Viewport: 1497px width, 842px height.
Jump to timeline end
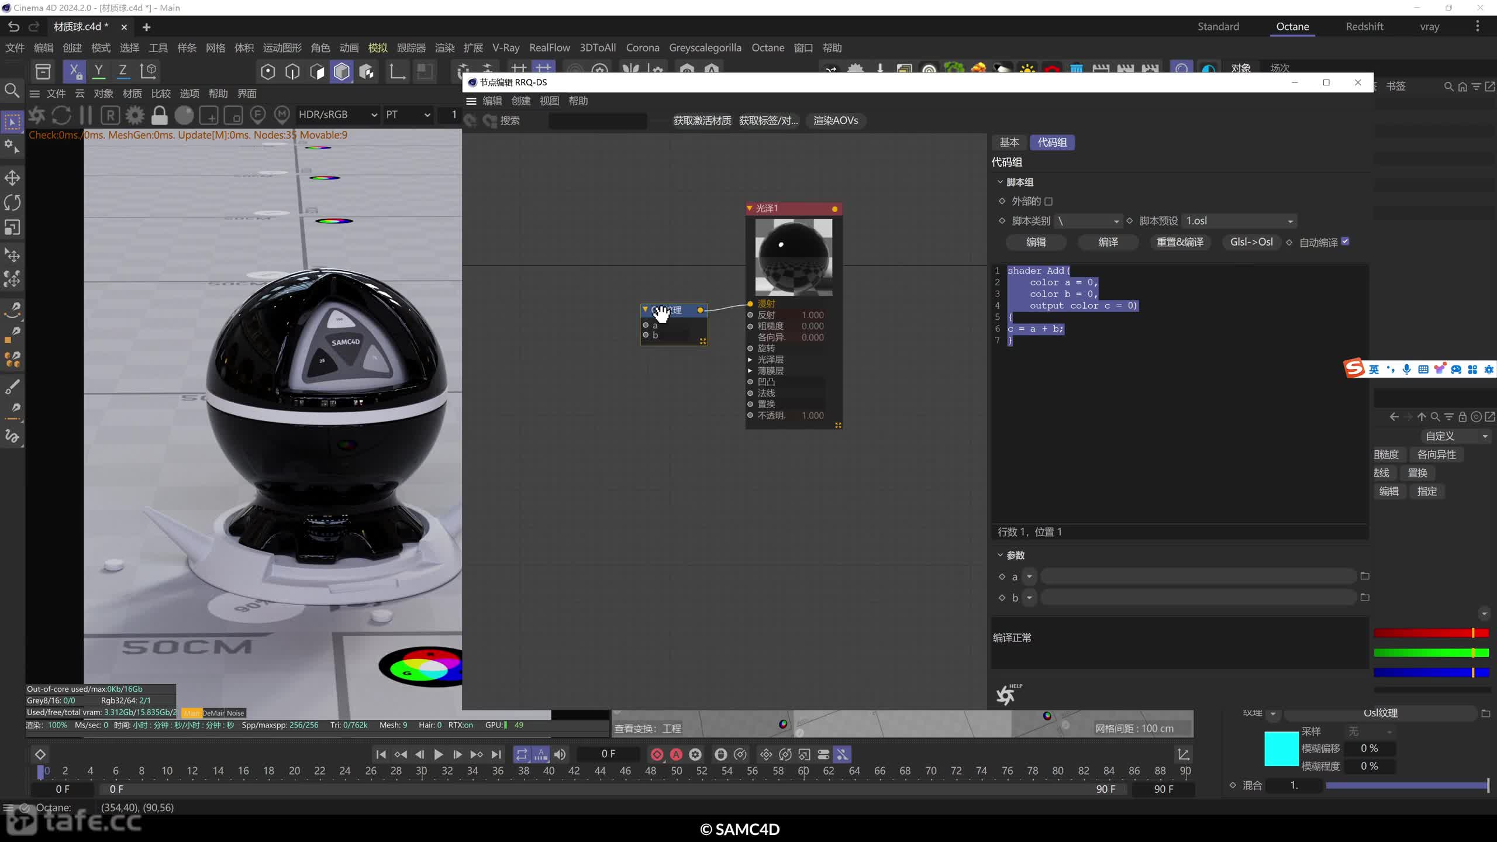pyautogui.click(x=496, y=754)
